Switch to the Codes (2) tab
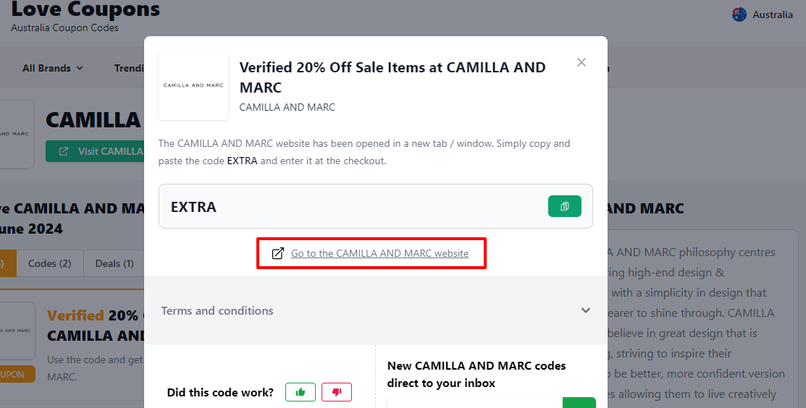 50,263
